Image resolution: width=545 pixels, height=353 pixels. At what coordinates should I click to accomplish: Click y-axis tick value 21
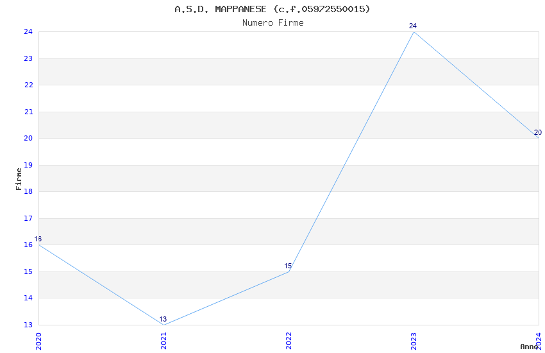28,112
